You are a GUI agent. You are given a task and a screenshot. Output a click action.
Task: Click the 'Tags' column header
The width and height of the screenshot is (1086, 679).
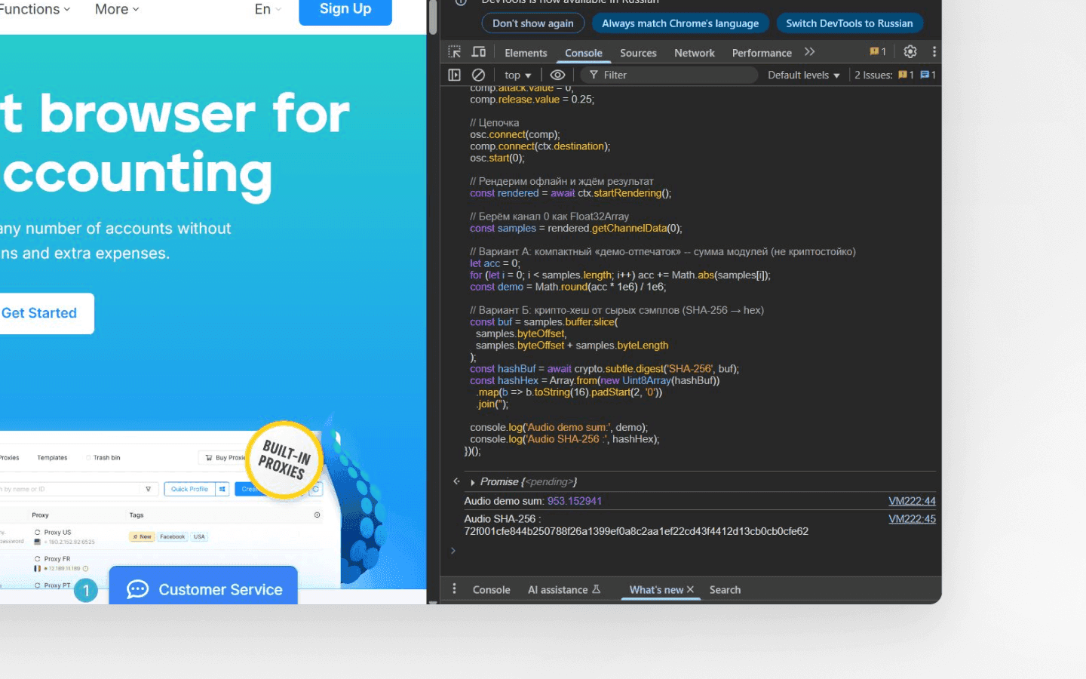137,515
